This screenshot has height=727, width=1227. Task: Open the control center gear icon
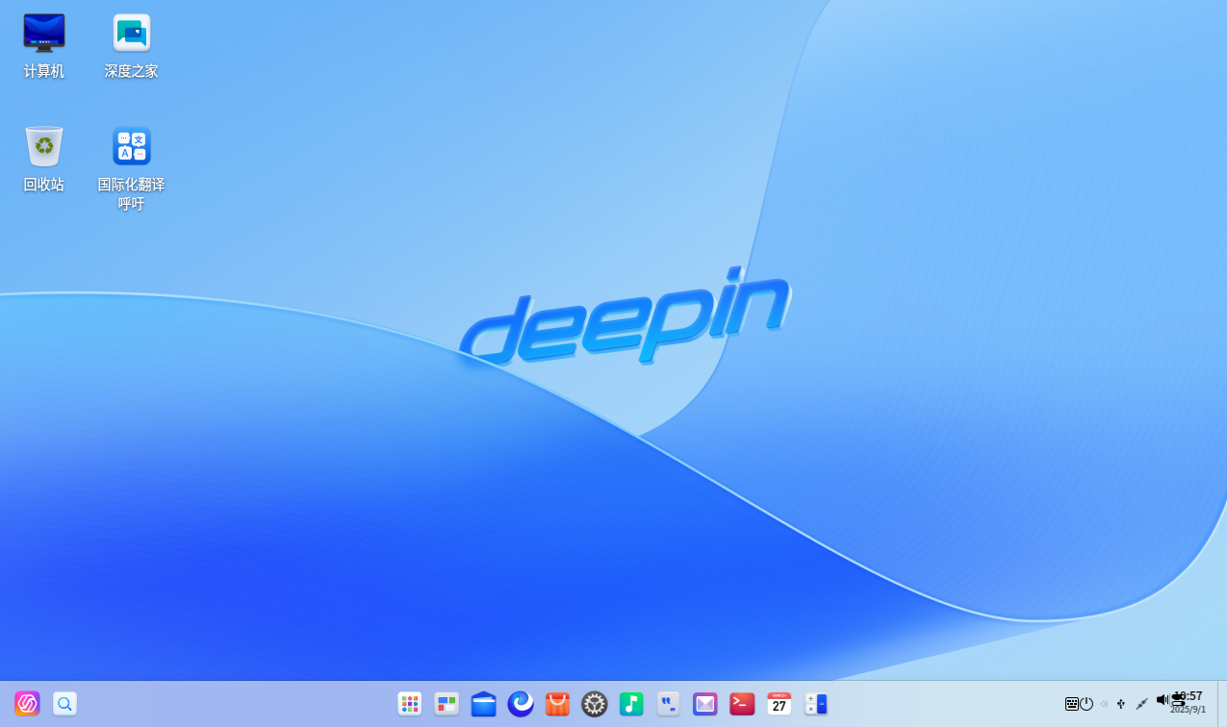click(595, 704)
